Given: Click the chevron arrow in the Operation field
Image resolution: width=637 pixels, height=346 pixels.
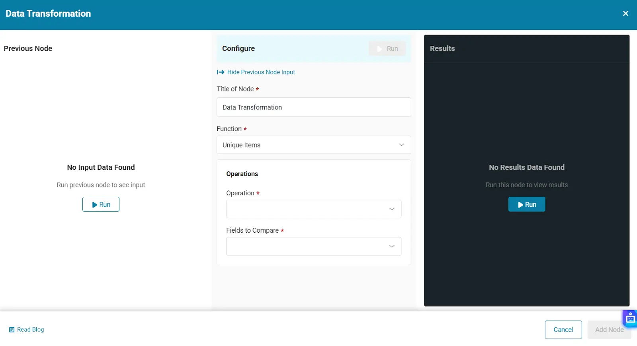Looking at the screenshot, I should click(x=392, y=209).
